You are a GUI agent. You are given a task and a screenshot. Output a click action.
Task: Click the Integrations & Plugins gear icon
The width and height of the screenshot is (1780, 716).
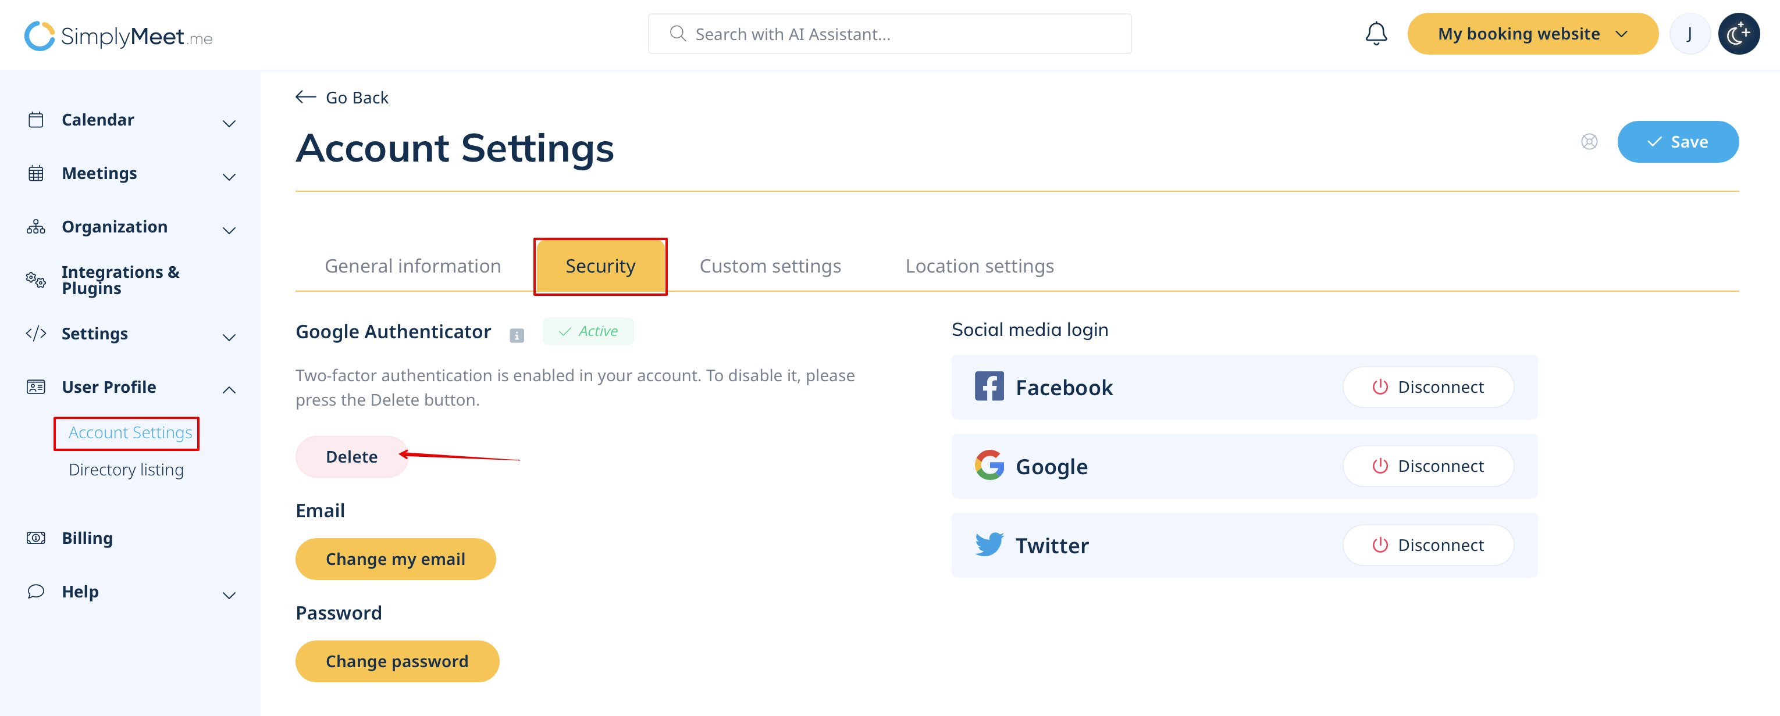click(x=36, y=280)
